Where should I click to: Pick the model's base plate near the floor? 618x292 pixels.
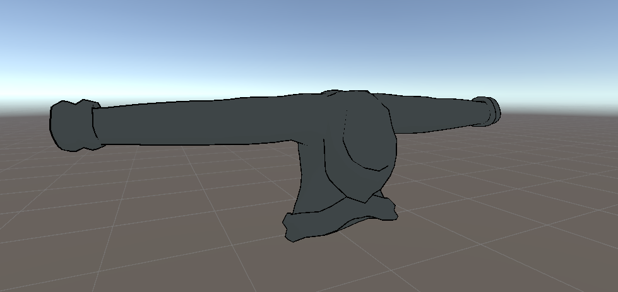point(339,218)
